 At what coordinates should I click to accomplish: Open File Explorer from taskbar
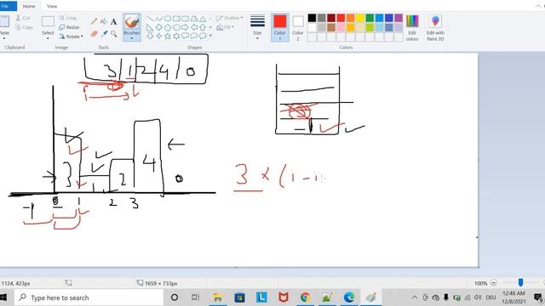pos(218,297)
